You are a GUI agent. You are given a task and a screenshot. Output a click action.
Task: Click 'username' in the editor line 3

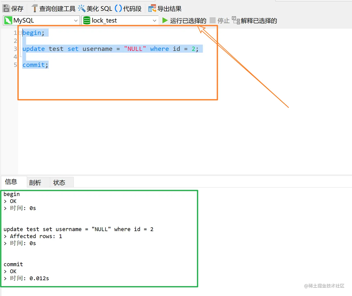tap(98, 49)
